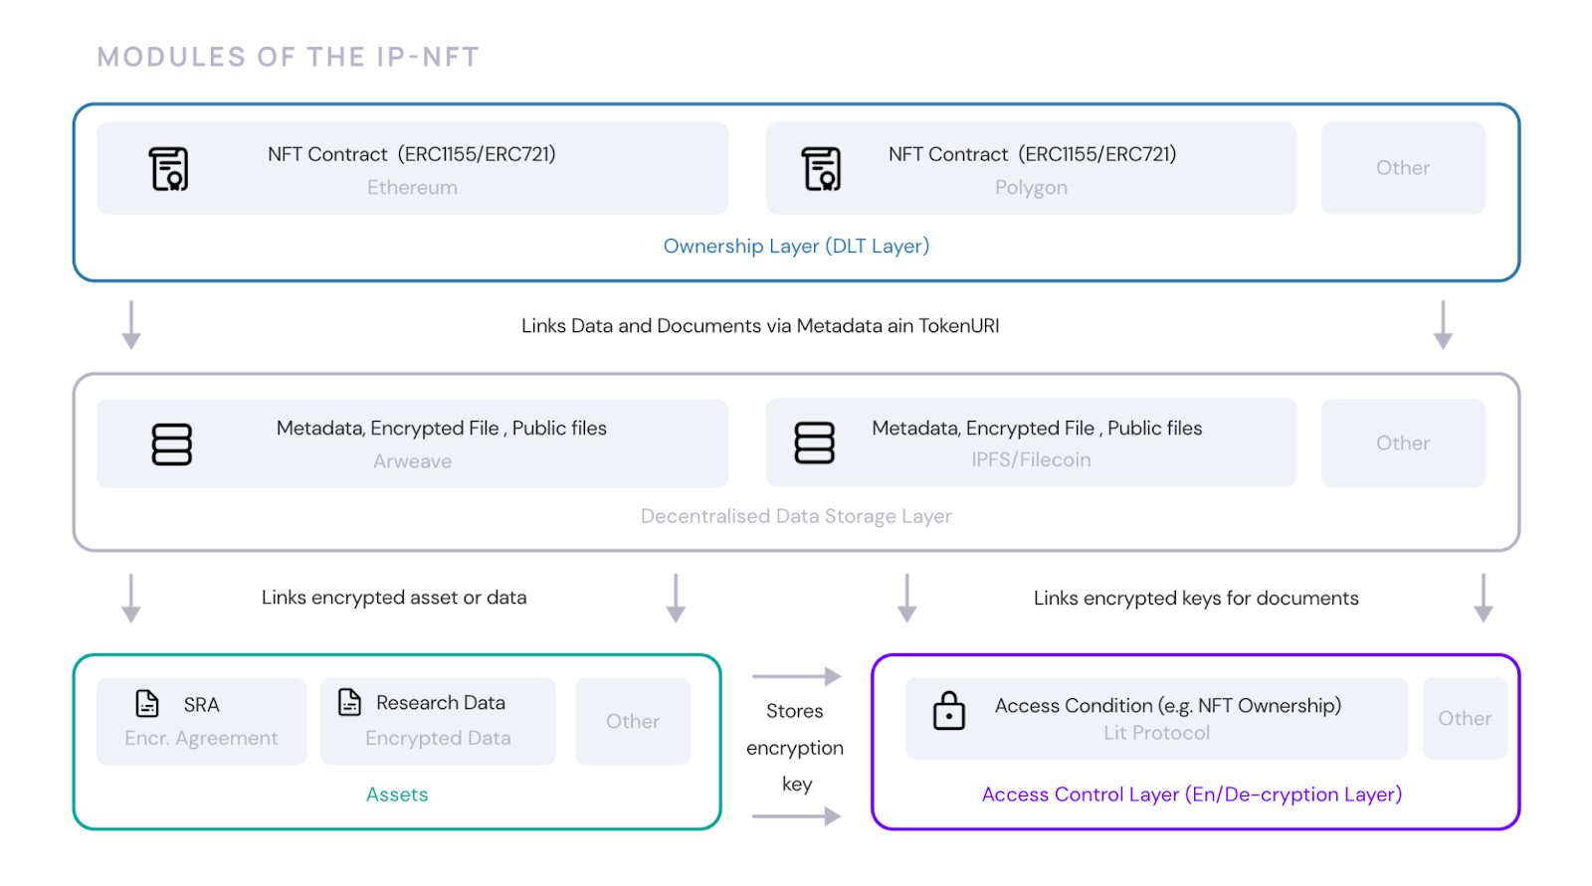Click the 'Access Control Layer (En/De-cryption Layer)' label
The height and width of the screenshot is (886, 1592).
coord(1191,795)
